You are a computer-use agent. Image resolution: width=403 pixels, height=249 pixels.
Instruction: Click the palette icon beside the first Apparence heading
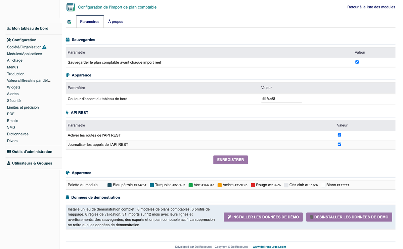click(68, 75)
